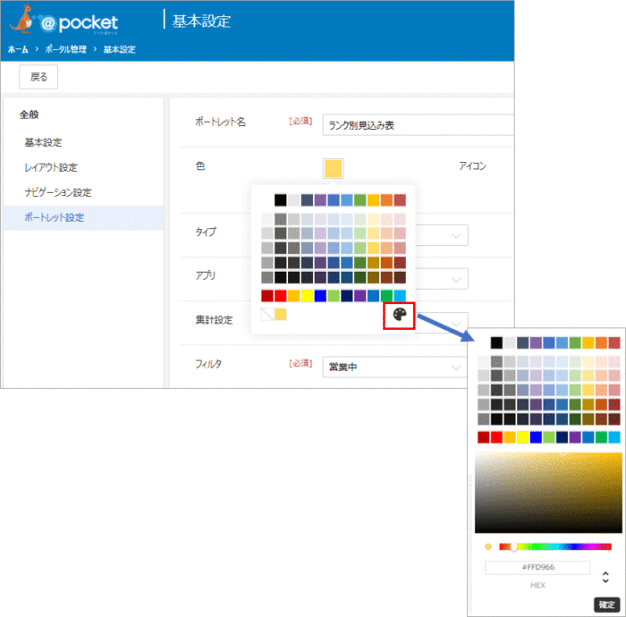This screenshot has height=617, width=626.
Task: Pick the recent yellow swatch beside the no-color swatch
Action: (x=280, y=315)
